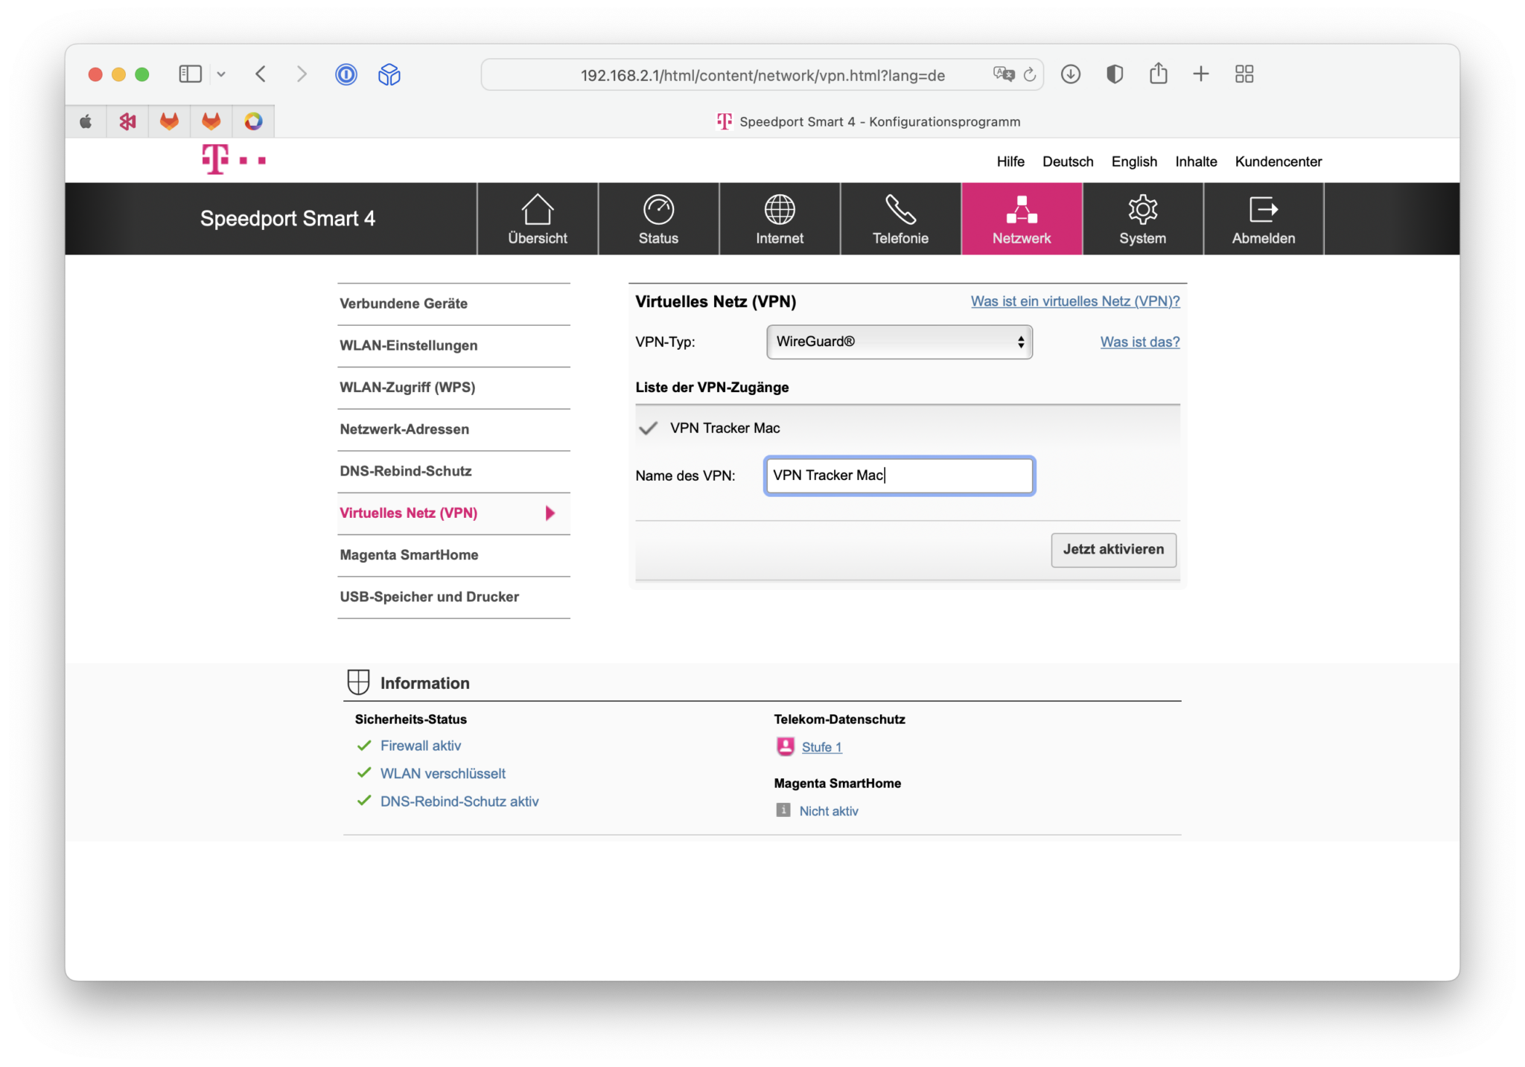The image size is (1525, 1067).
Task: Open USB-Speicher und Drucker in sidebar
Action: pos(453,597)
